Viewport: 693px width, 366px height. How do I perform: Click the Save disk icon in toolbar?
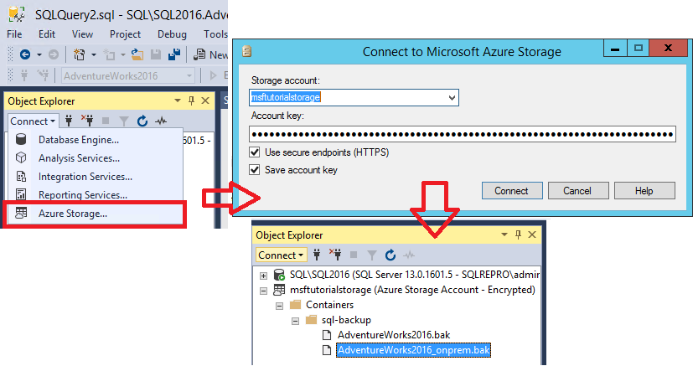point(156,54)
